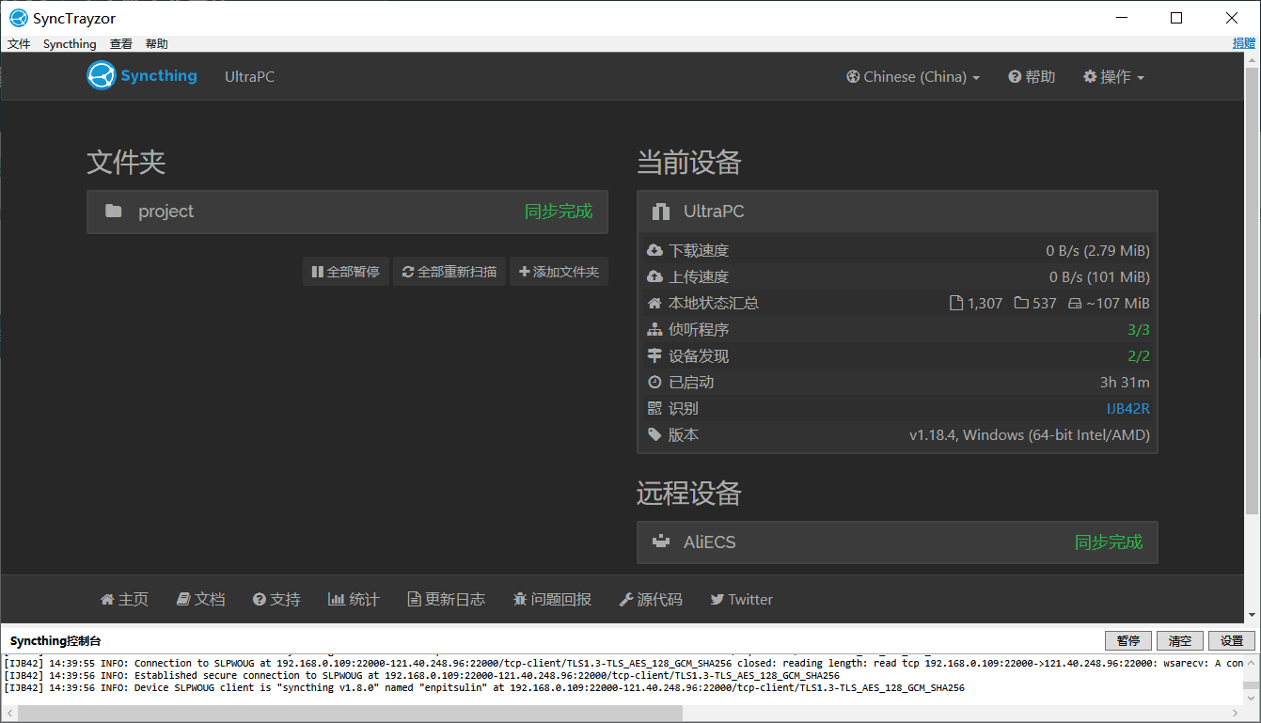The image size is (1261, 723).
Task: Click the signpost icon beside 设备发现
Action: (x=655, y=356)
